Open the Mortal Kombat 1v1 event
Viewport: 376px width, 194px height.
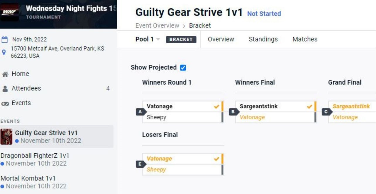[28, 178]
